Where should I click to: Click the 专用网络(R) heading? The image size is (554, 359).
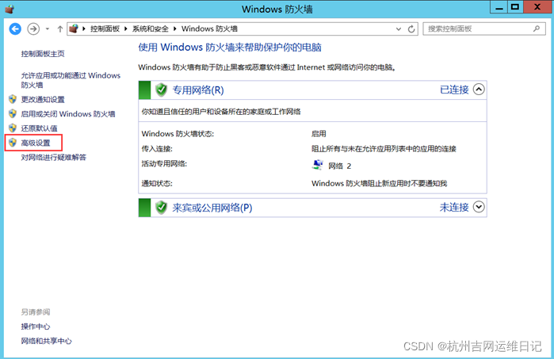coord(198,90)
